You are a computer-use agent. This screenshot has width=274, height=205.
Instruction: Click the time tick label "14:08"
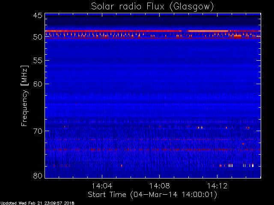(160, 186)
